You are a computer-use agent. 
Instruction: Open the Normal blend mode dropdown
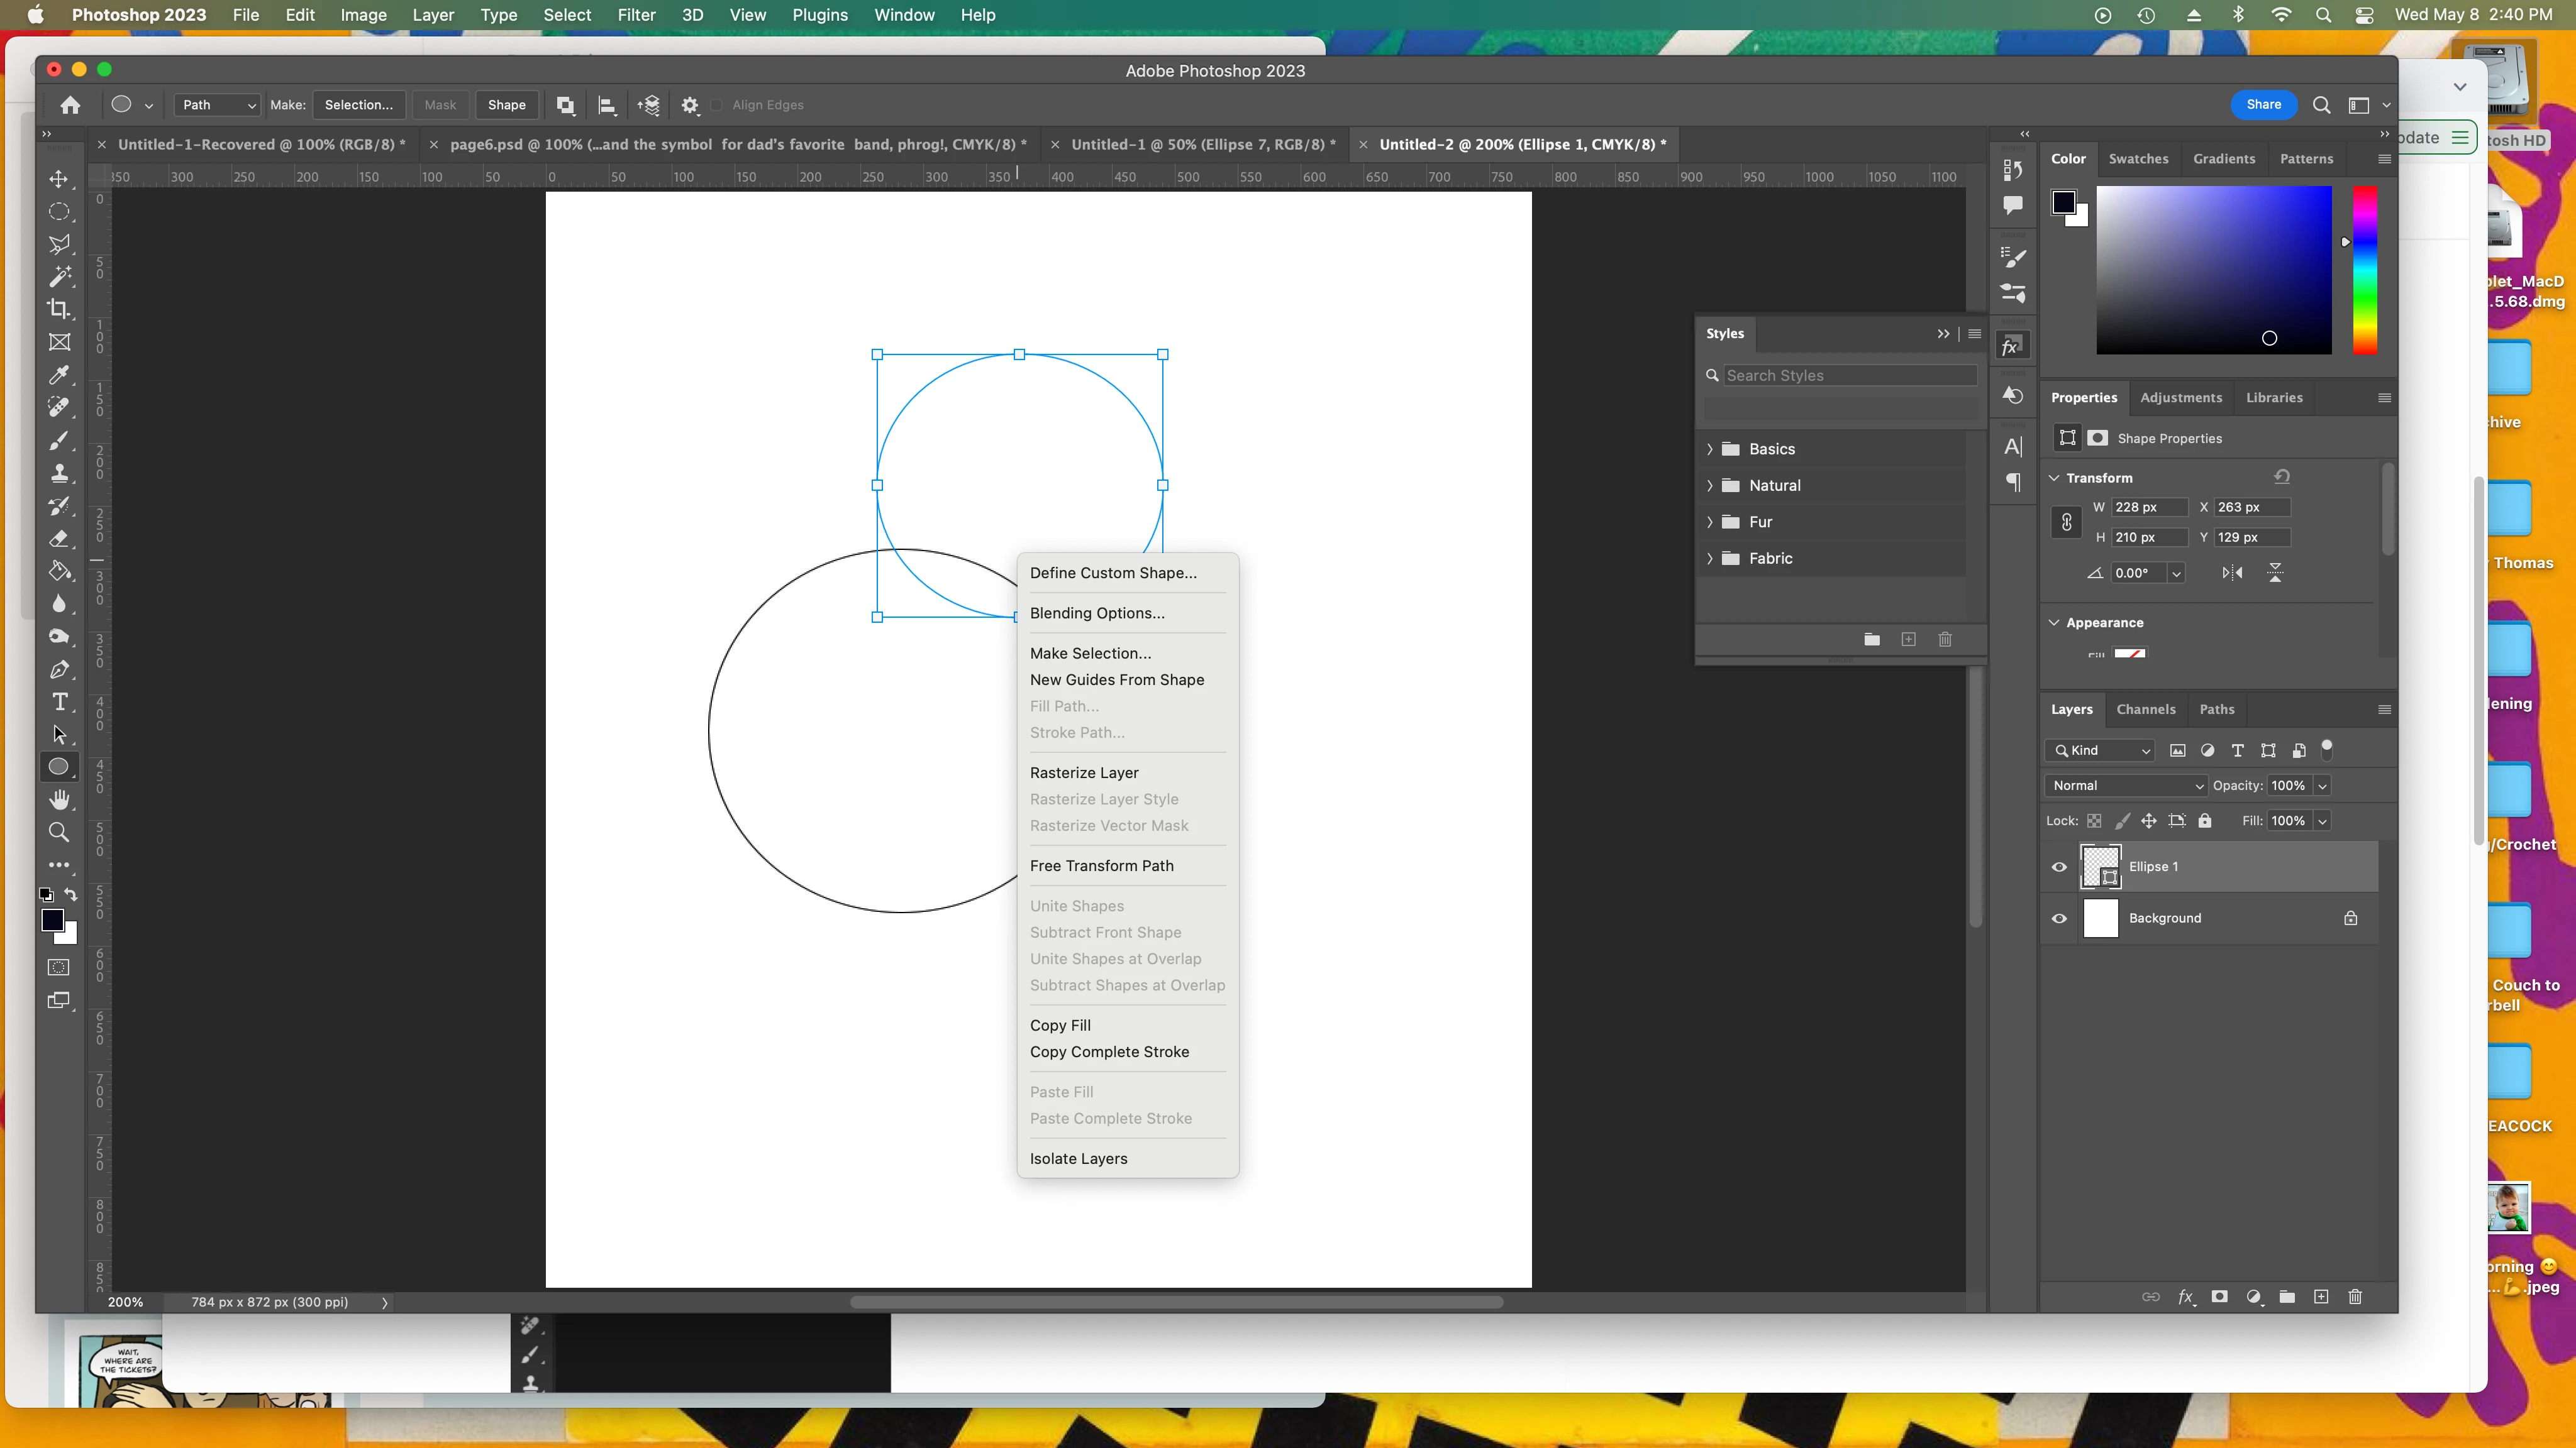pos(2126,786)
